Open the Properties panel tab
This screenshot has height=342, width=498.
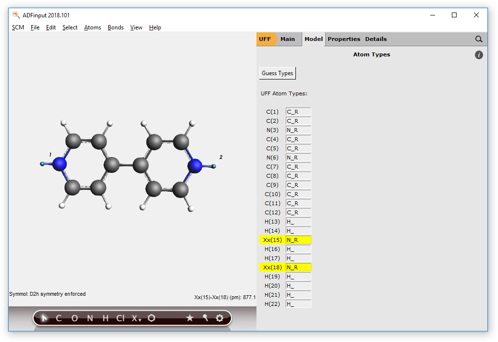pos(344,39)
